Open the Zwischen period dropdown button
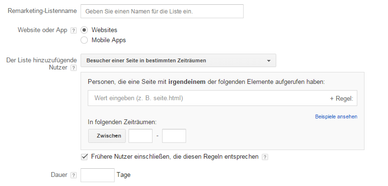Viewport: 388px width, 186px height. pos(107,136)
